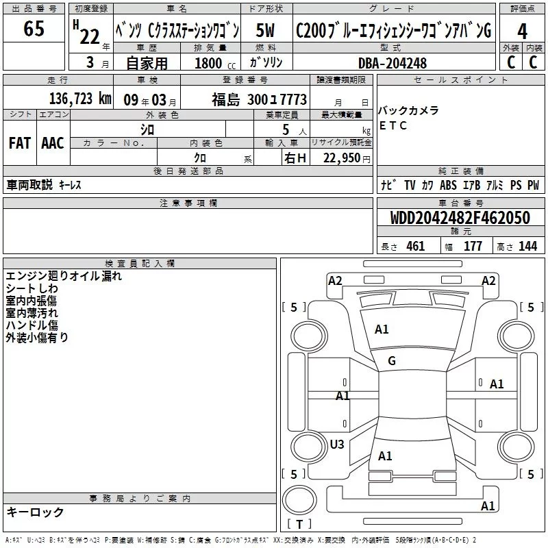This screenshot has width=548, height=548.
Task: Click the note ハンドル傷
Action: click(x=32, y=325)
